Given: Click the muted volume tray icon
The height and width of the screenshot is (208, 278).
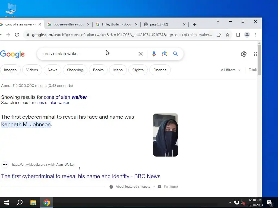Looking at the screenshot, I should coord(243,203).
